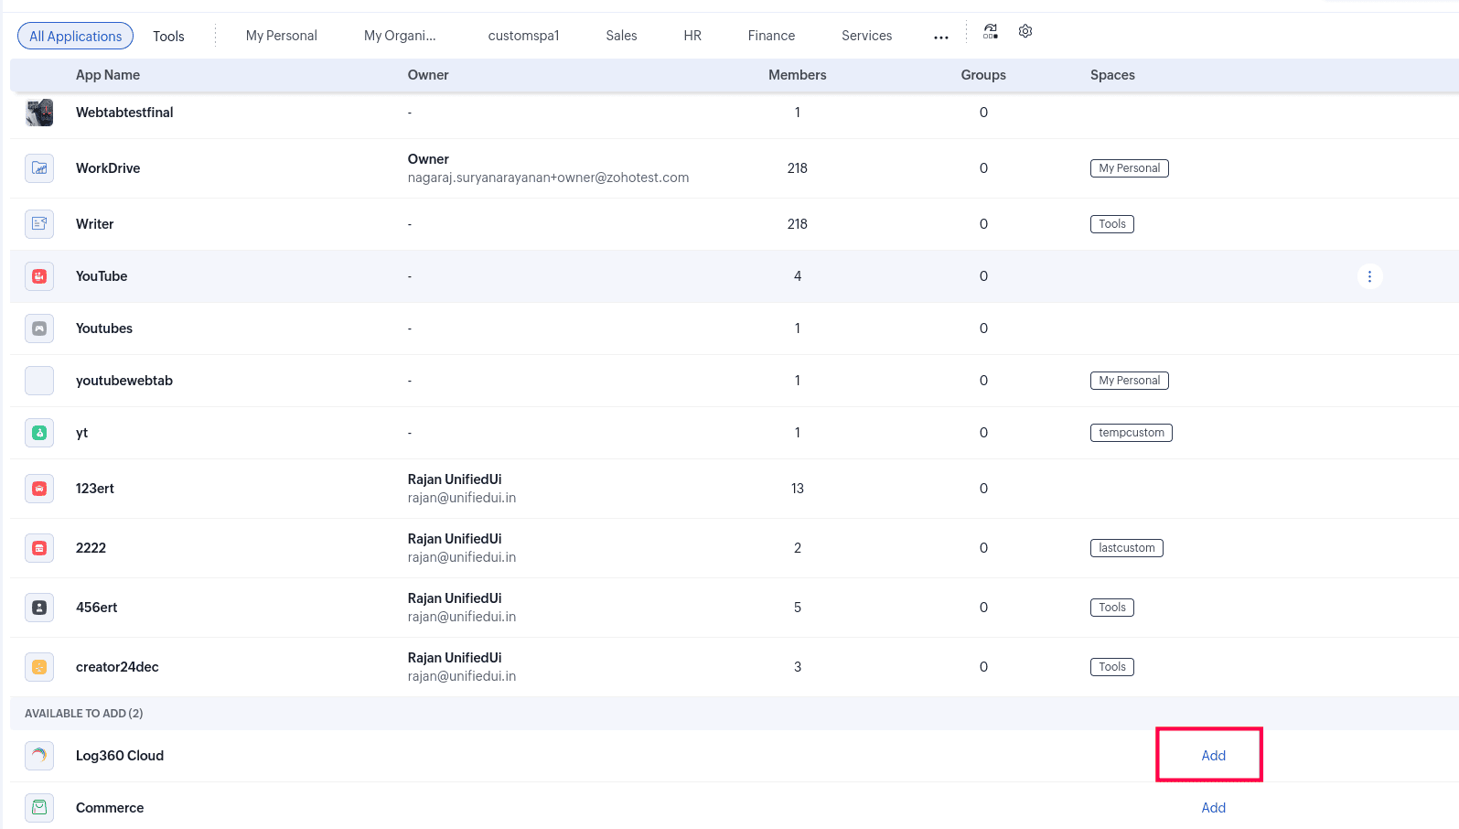Click the green yt app icon
Screen dimensions: 1459x829
39,433
